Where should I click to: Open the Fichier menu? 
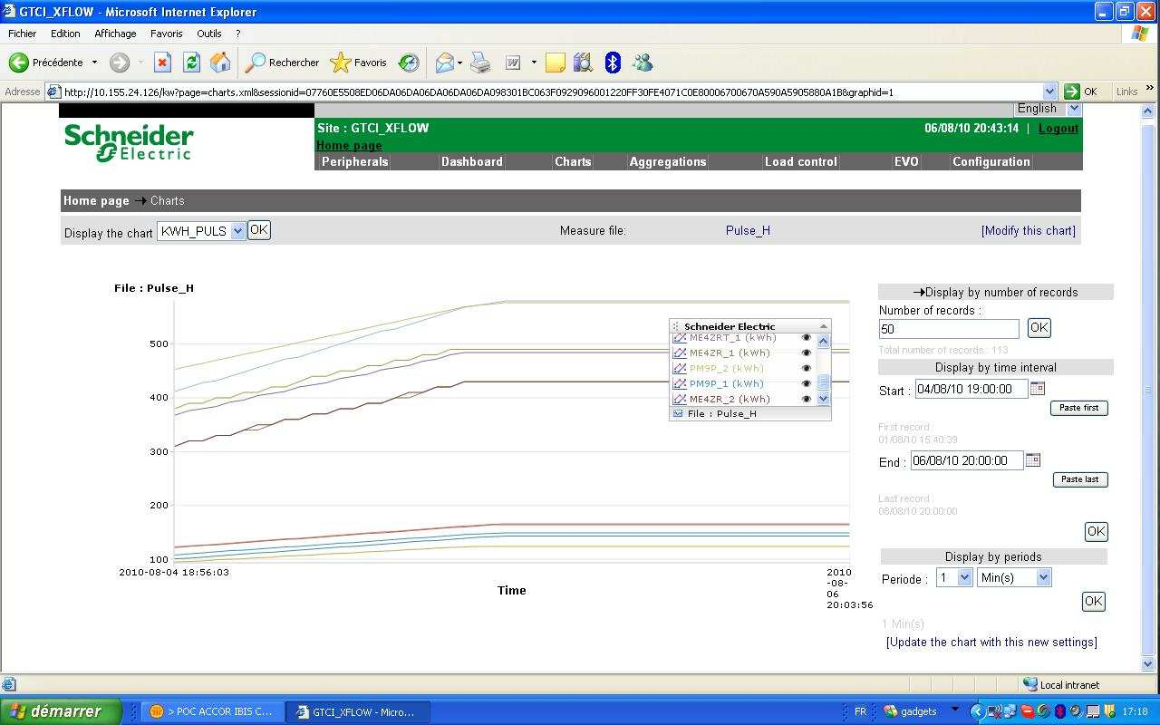click(22, 34)
